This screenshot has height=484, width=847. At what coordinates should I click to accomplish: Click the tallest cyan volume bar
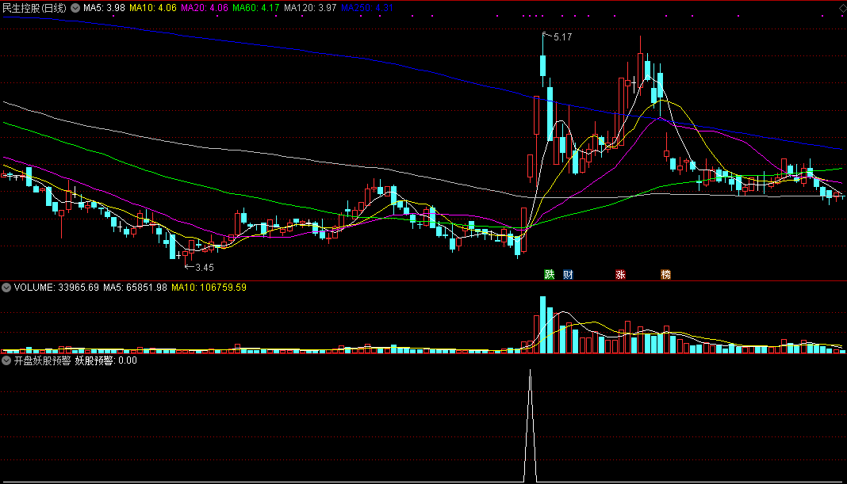[x=543, y=324]
